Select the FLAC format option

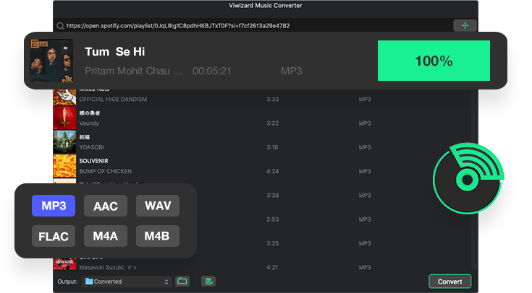click(54, 236)
